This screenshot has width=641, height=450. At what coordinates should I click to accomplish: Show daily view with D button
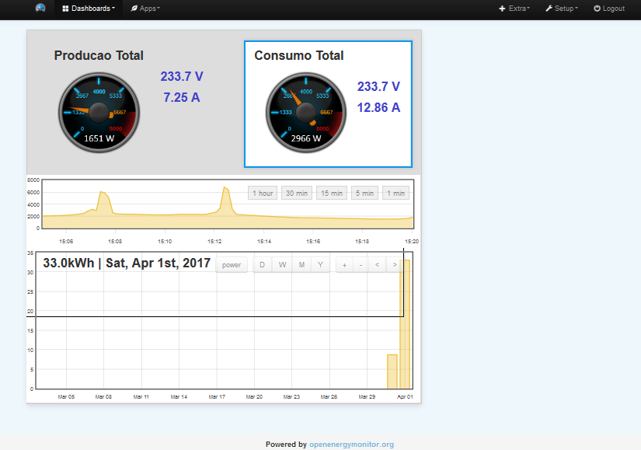262,265
